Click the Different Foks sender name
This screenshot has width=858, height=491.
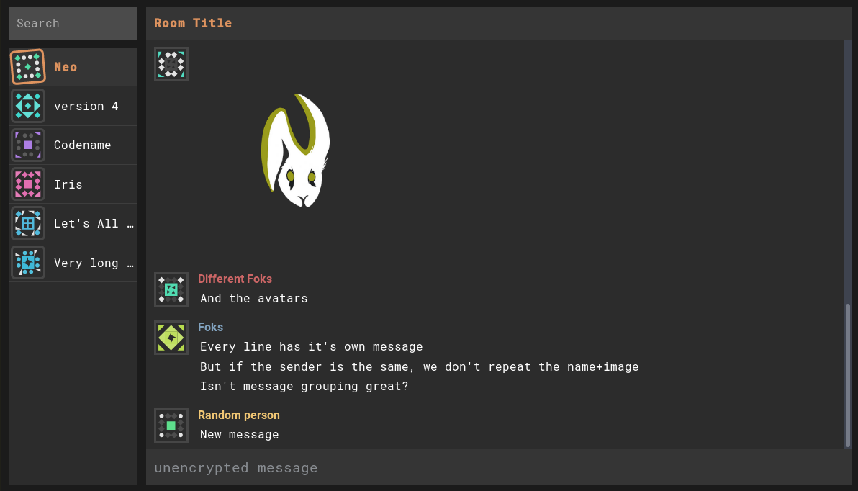pos(235,279)
